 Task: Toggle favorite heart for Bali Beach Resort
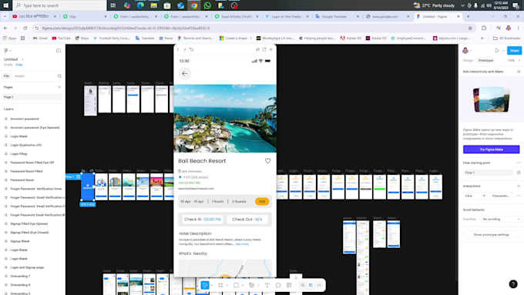(x=267, y=161)
